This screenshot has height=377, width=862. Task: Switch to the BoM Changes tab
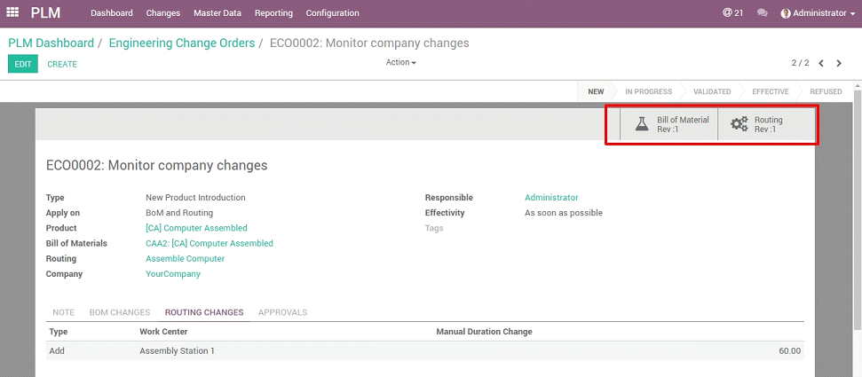119,312
